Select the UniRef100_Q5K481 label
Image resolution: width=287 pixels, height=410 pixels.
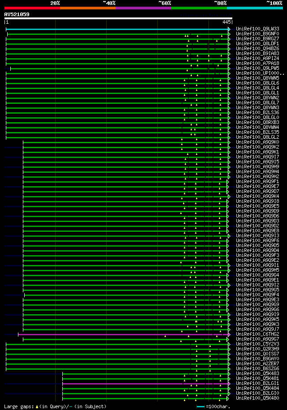[x=257, y=378]
